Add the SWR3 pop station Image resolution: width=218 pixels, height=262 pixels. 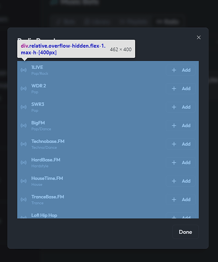[181, 107]
